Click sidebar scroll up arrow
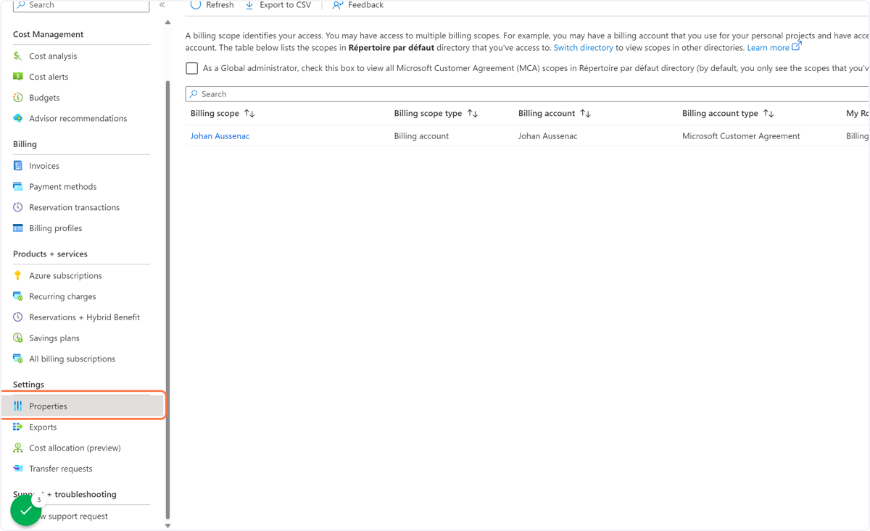 (167, 22)
